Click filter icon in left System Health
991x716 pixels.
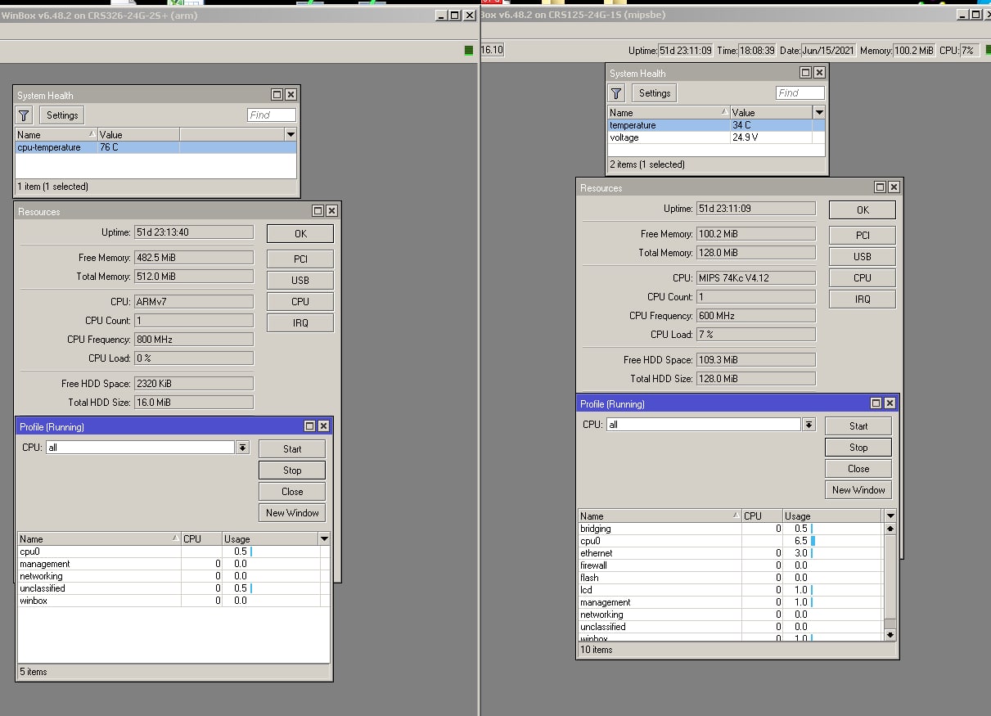25,115
